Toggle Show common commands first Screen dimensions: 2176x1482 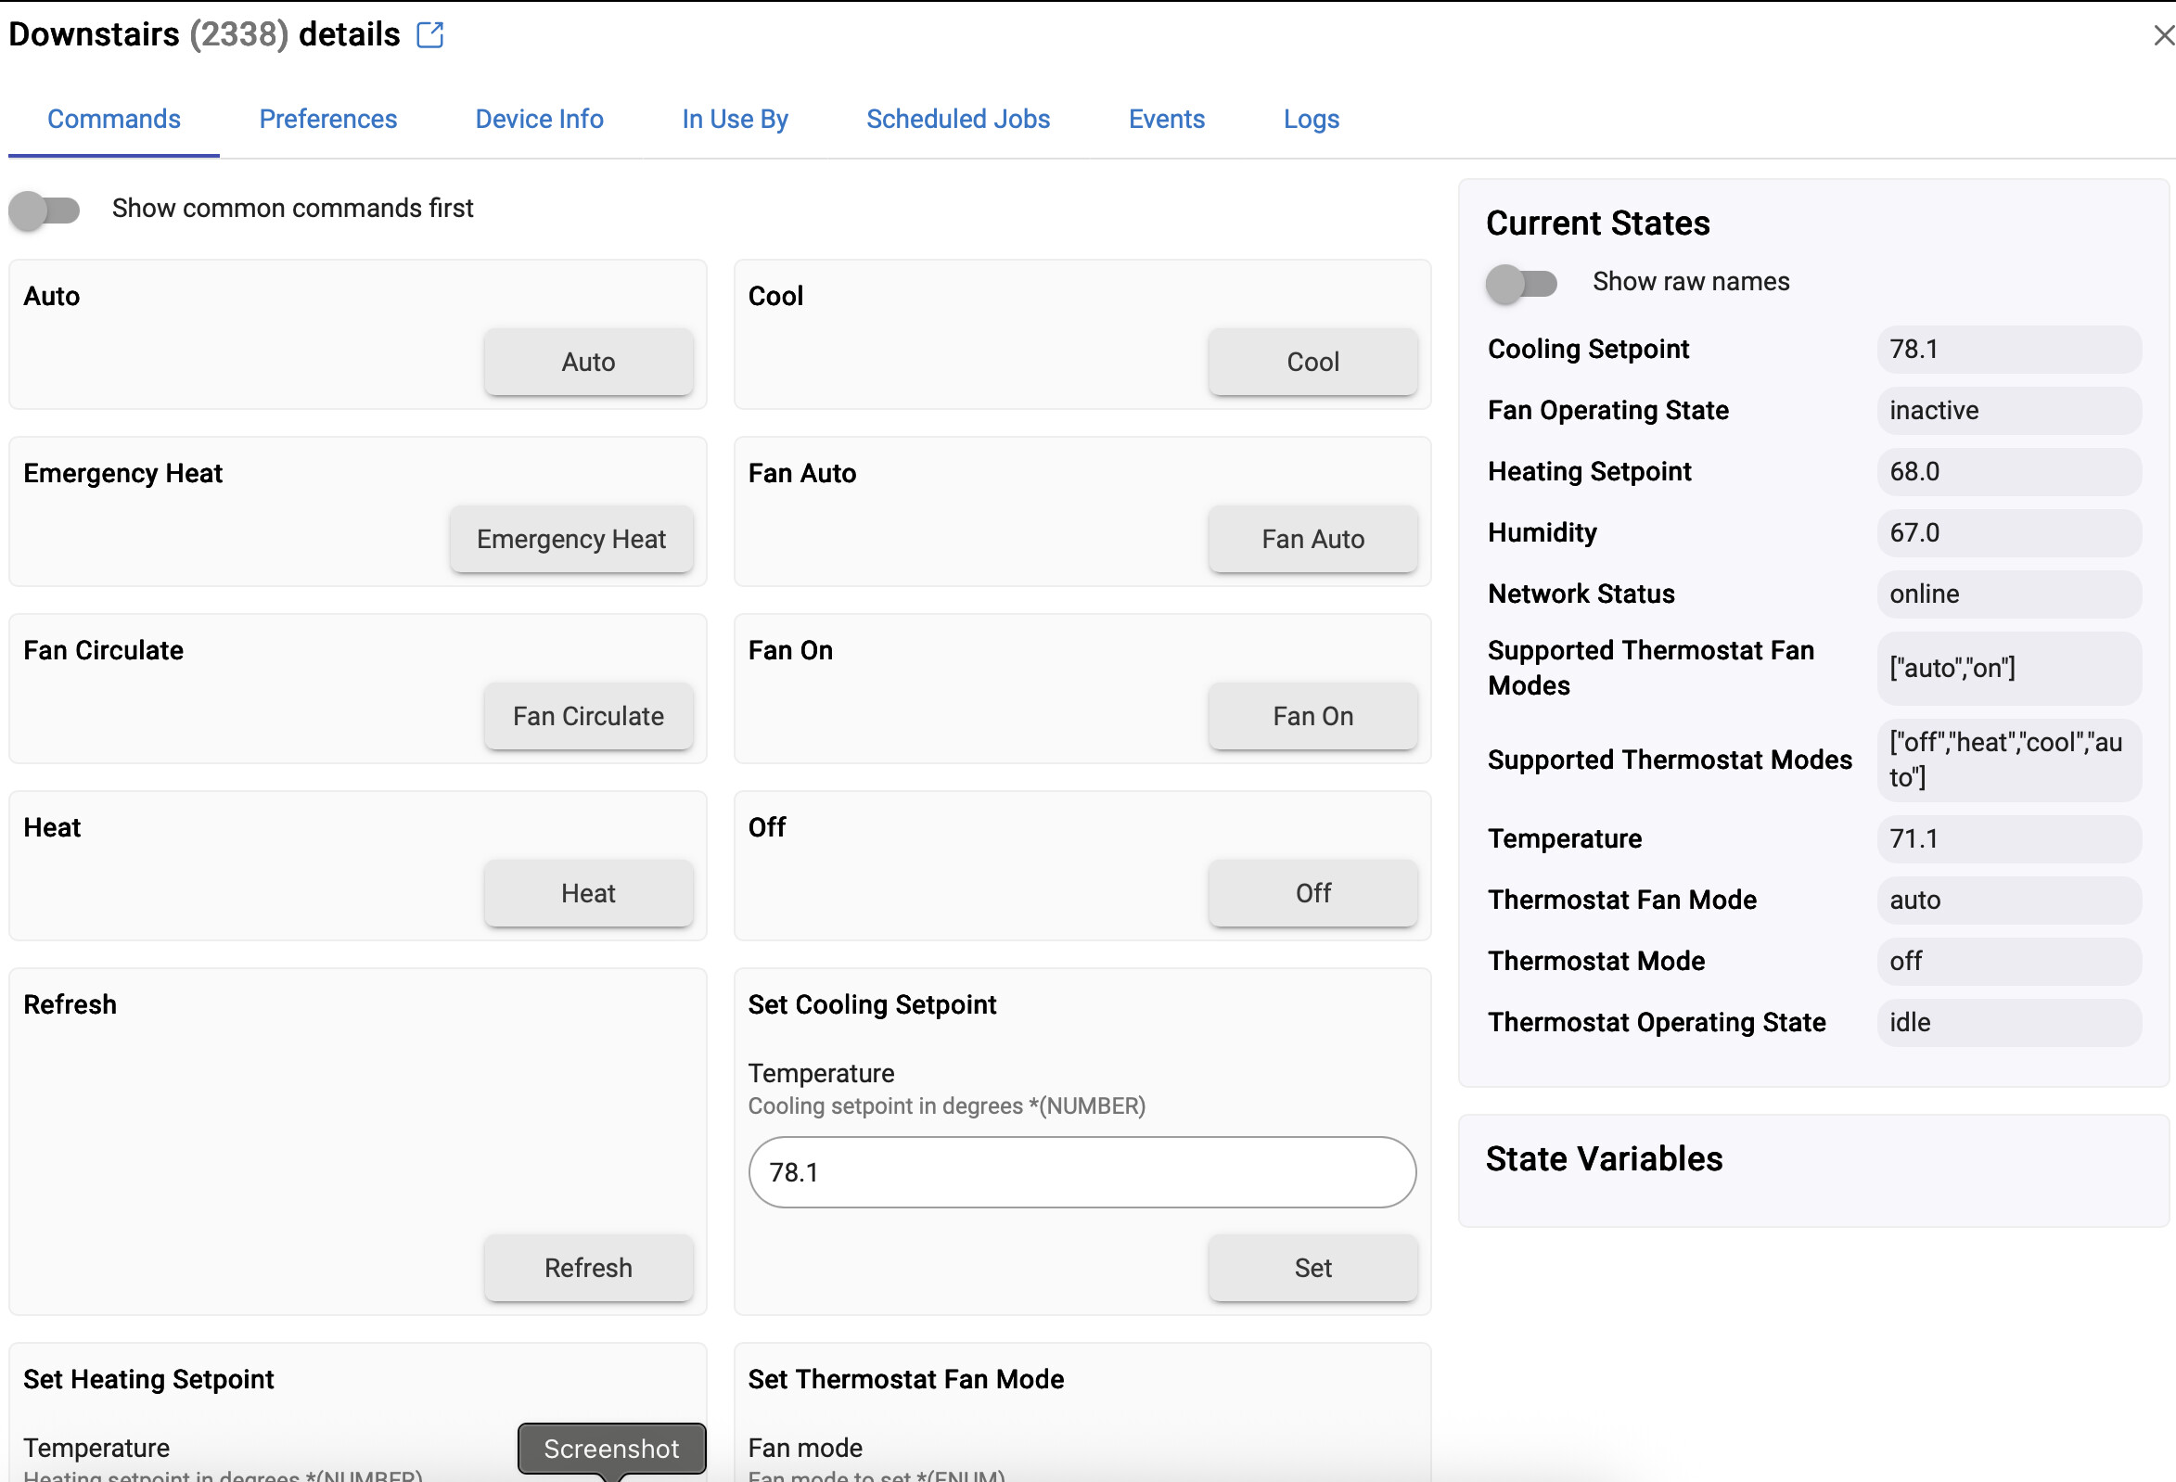44,209
